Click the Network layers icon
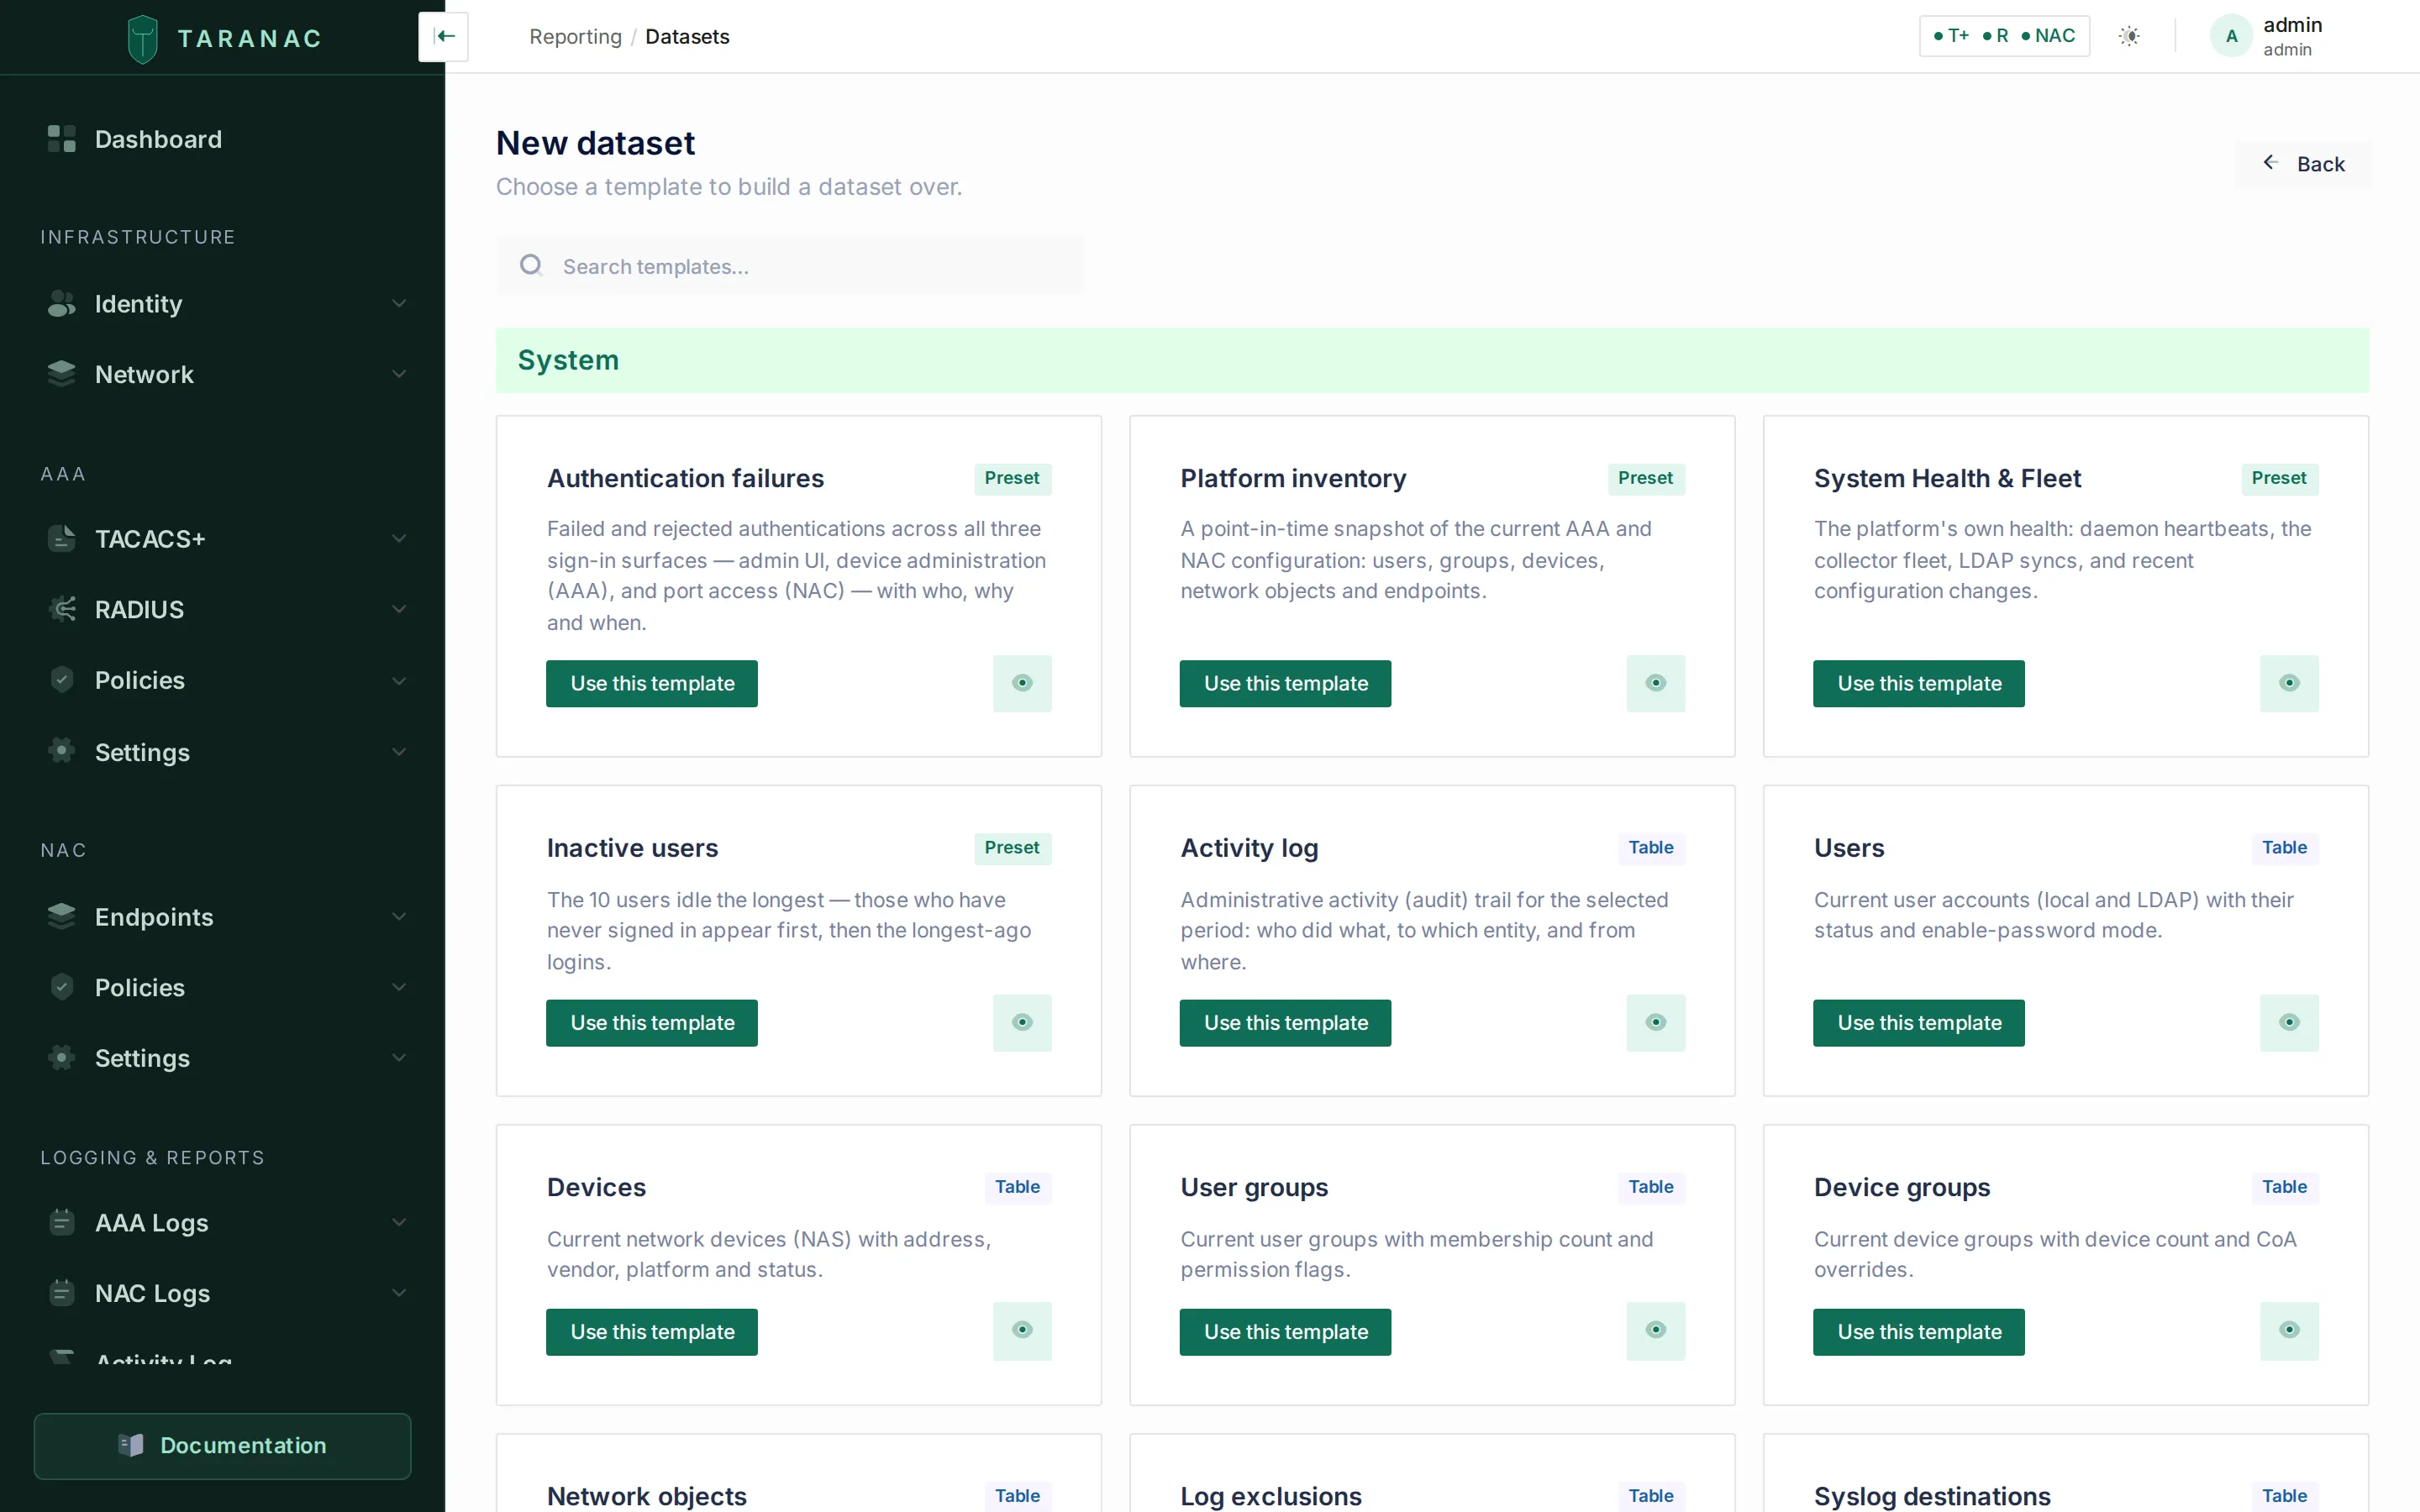Image resolution: width=2420 pixels, height=1512 pixels. point(61,374)
